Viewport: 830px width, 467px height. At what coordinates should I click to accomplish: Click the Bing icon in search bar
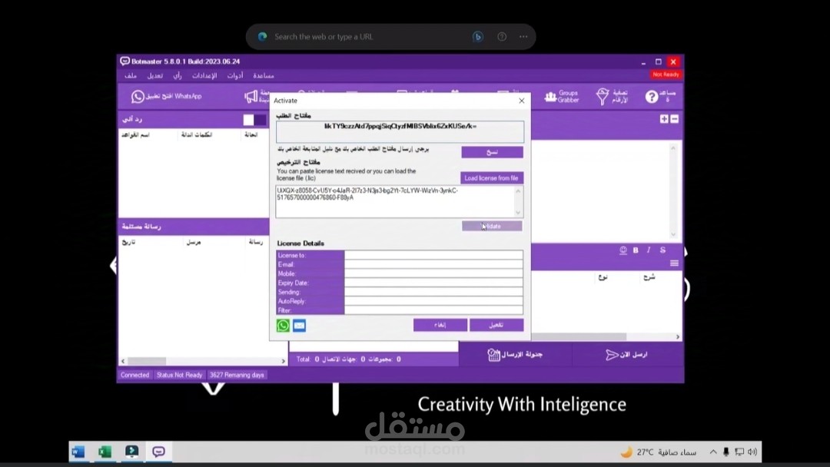(477, 37)
